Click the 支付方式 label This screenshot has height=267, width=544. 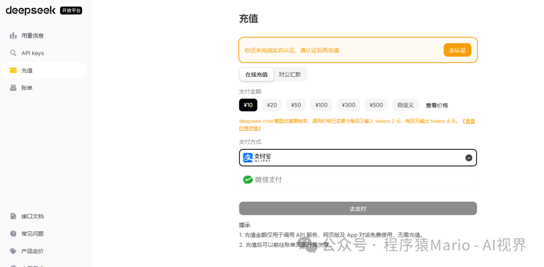point(250,142)
